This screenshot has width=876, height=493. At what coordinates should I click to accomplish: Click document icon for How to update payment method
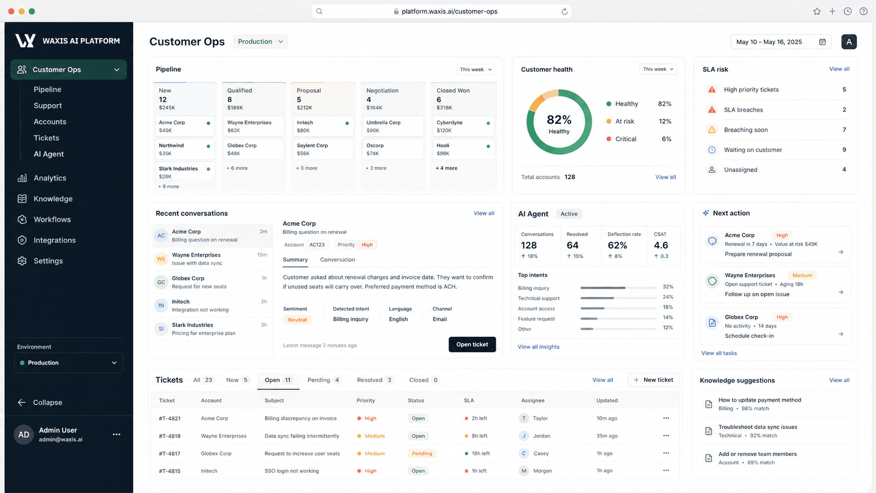pyautogui.click(x=708, y=404)
